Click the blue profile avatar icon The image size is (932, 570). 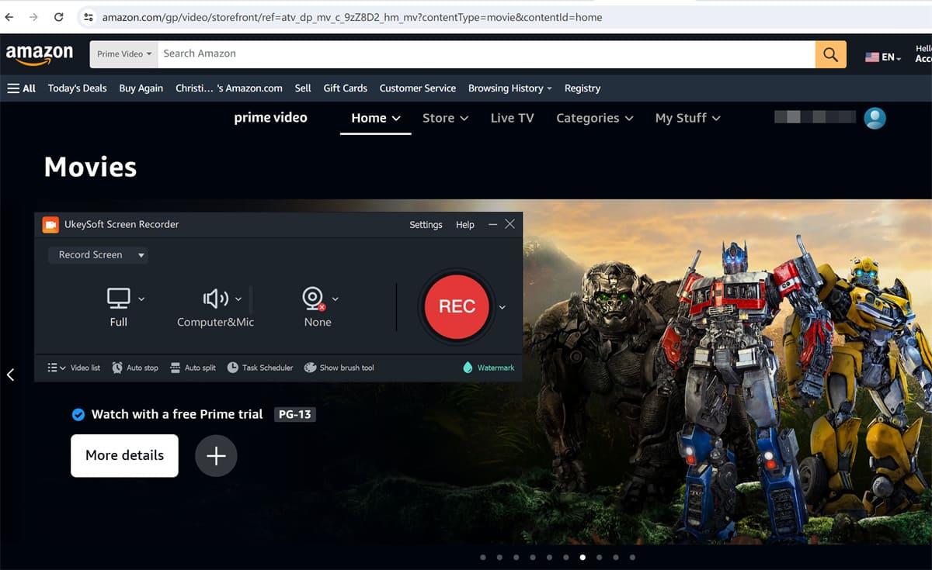click(875, 118)
